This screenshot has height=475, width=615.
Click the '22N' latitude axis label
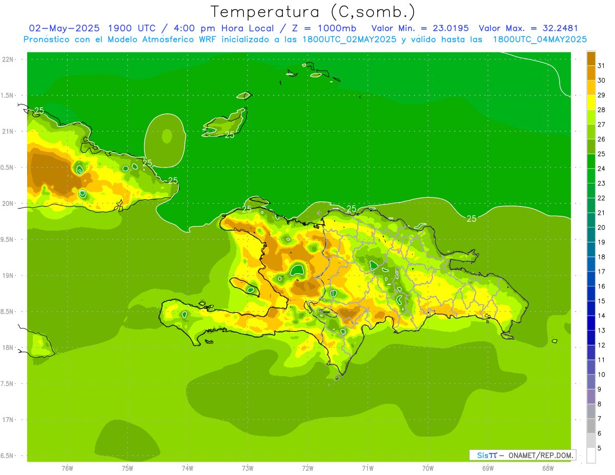coord(8,59)
